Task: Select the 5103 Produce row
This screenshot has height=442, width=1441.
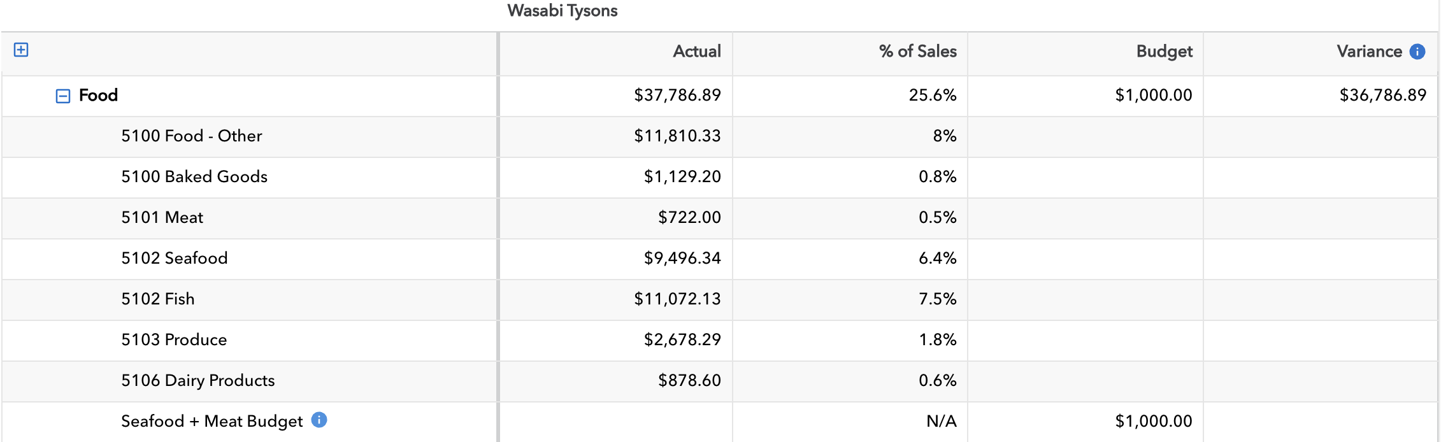Action: (x=174, y=340)
